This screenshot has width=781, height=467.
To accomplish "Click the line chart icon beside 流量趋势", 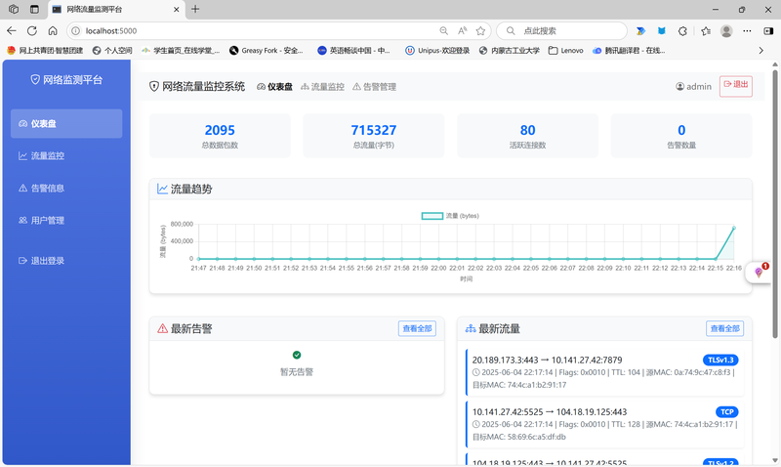I will [x=162, y=189].
